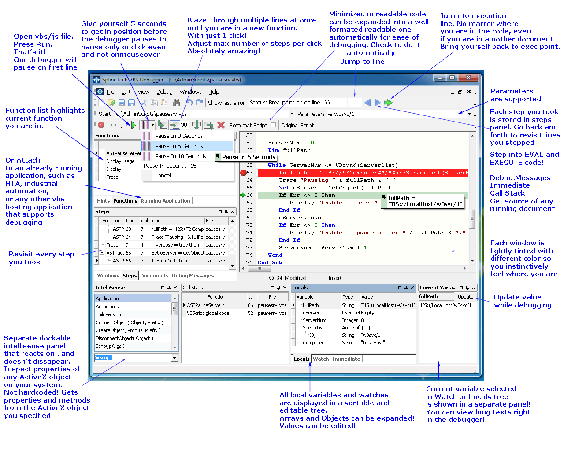Click the red Stop debugging icon
This screenshot has height=451, width=564.
(101, 125)
